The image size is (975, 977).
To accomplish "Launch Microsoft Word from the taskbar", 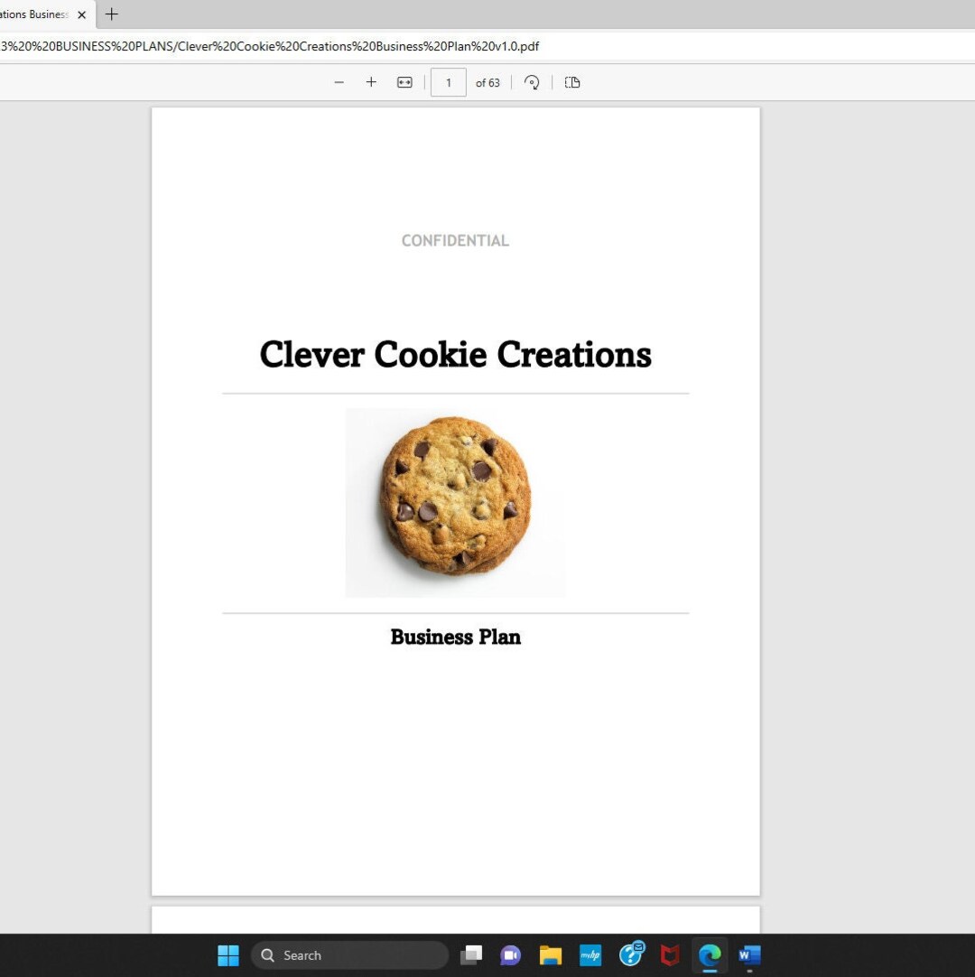I will [x=748, y=954].
